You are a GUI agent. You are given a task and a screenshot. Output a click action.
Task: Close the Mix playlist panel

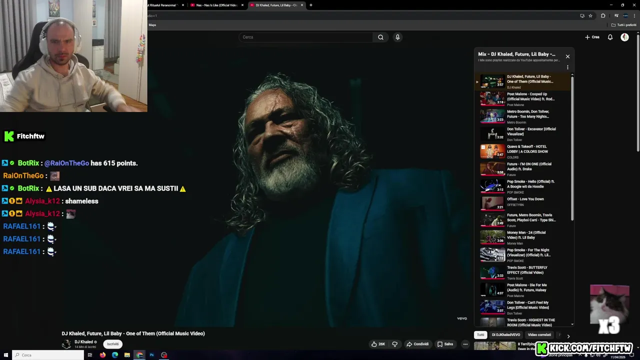(567, 56)
